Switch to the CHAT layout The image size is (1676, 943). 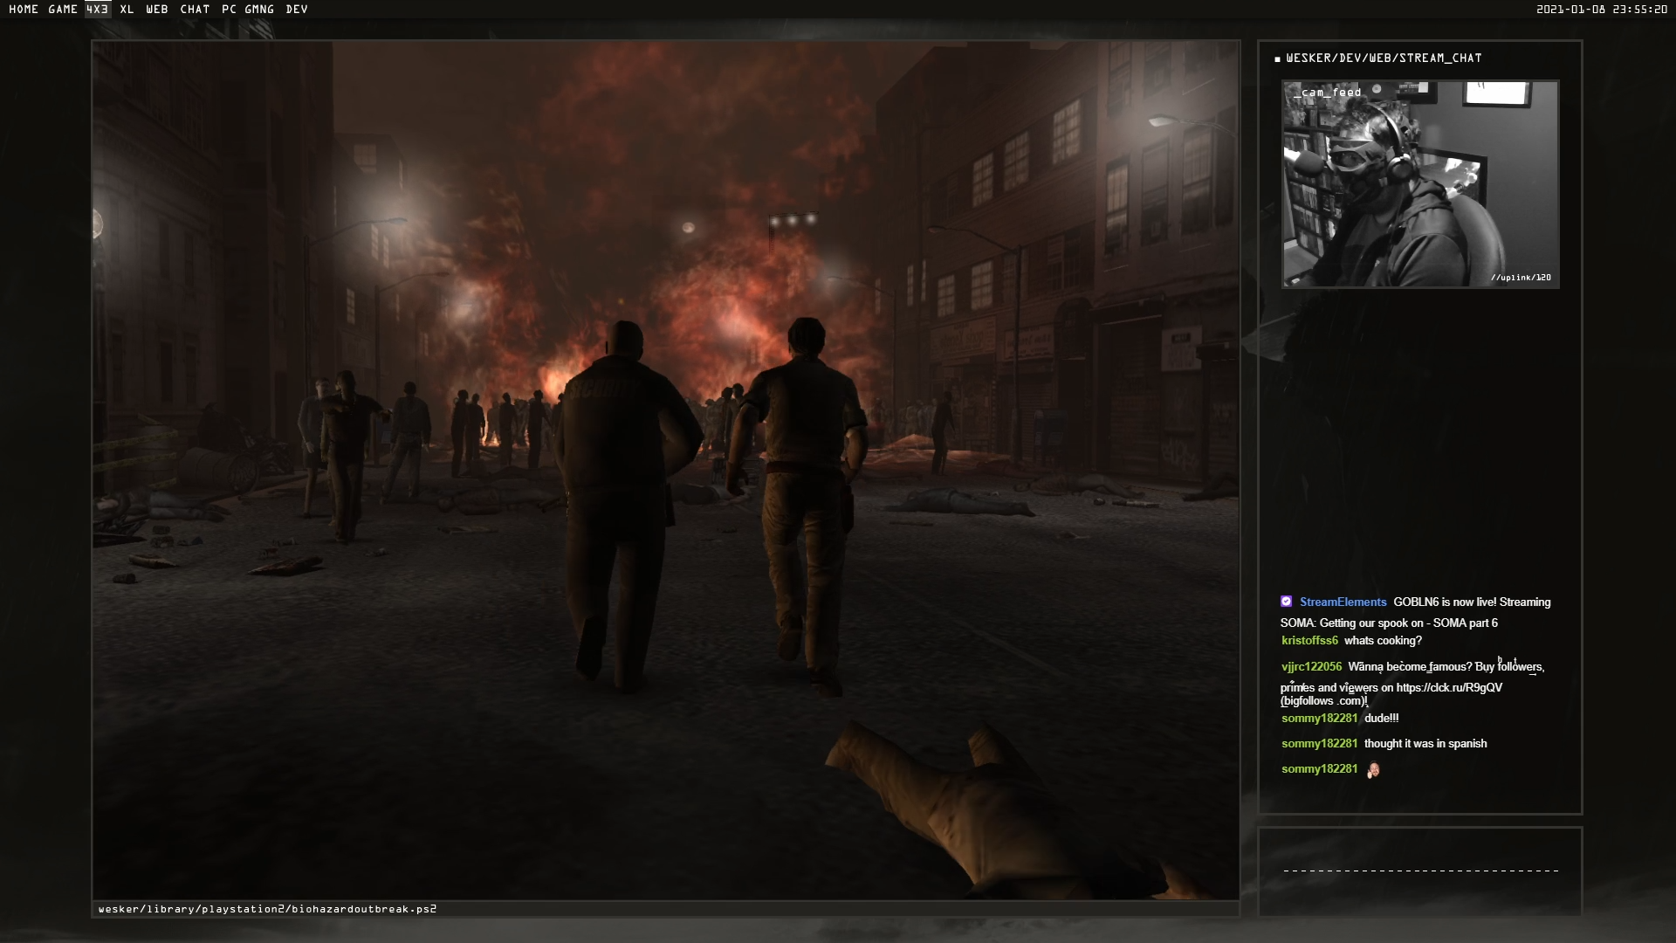point(195,10)
